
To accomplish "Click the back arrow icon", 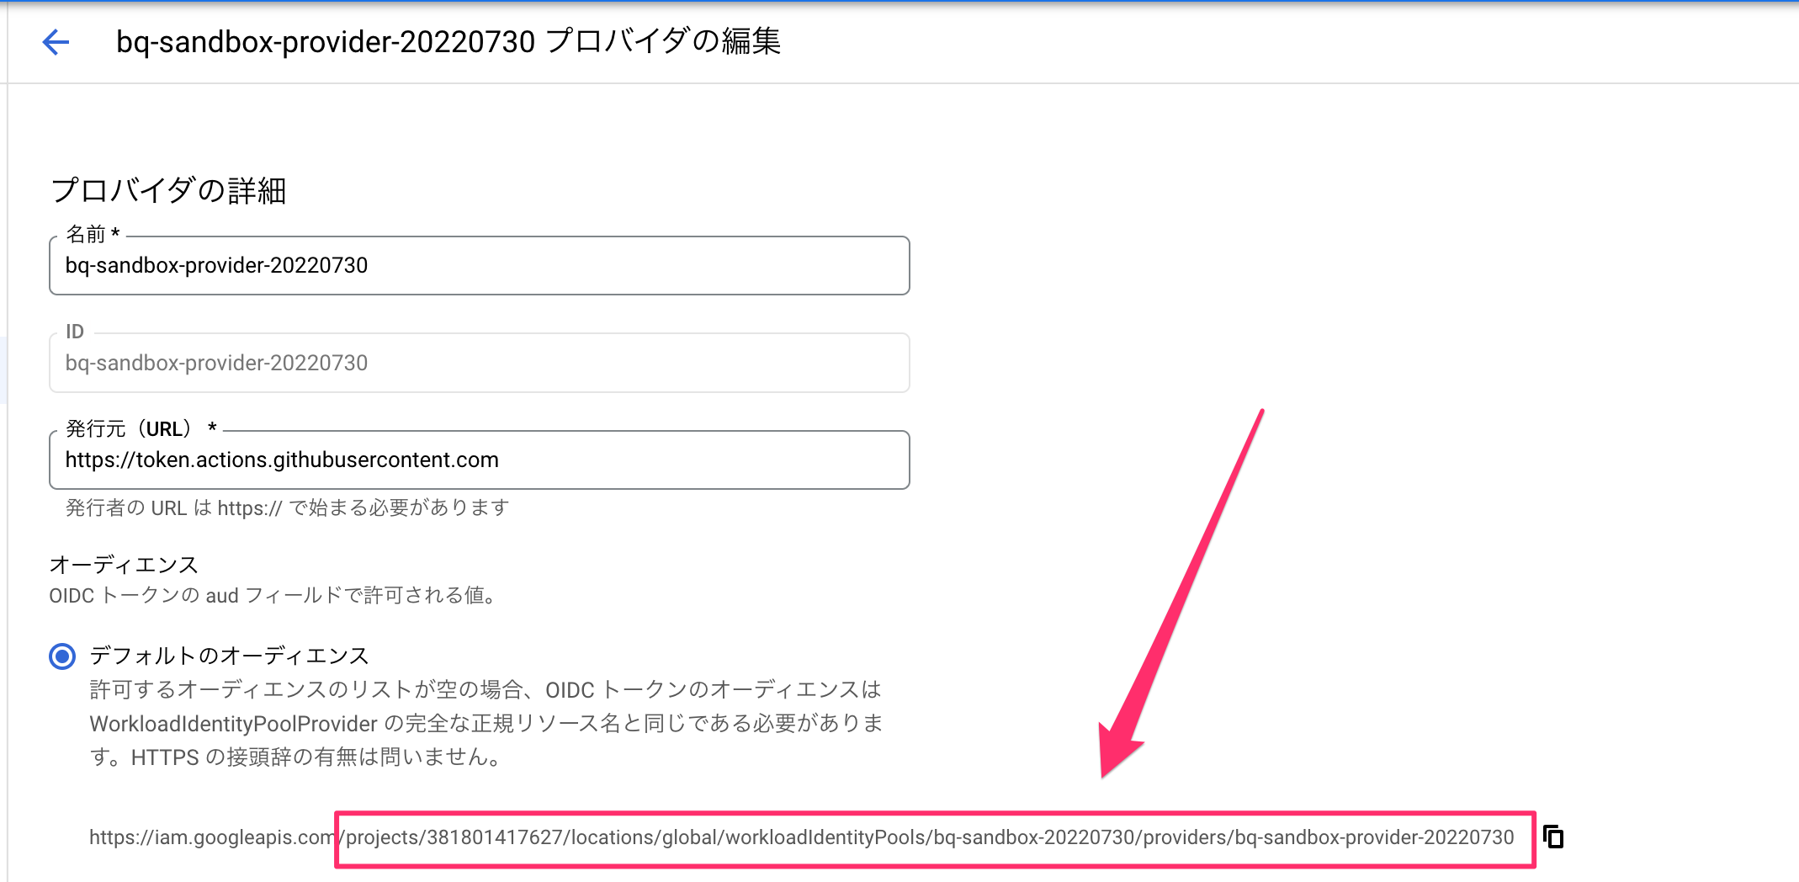I will point(56,41).
